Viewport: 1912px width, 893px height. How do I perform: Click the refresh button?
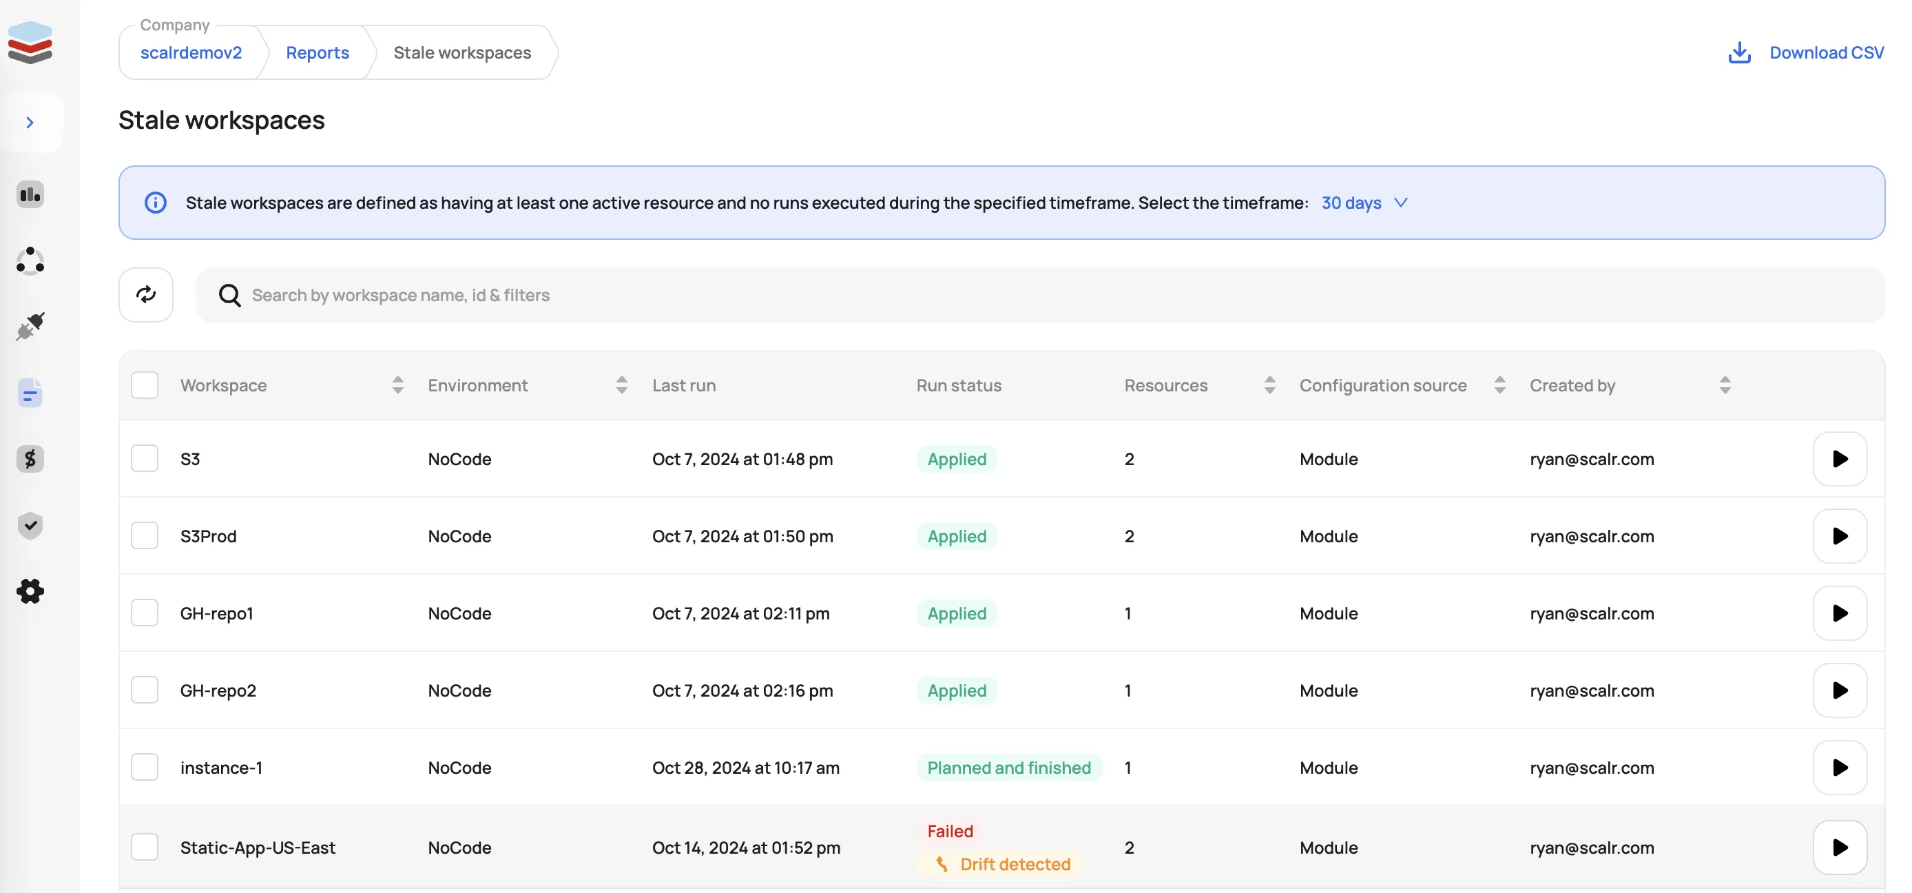point(146,295)
